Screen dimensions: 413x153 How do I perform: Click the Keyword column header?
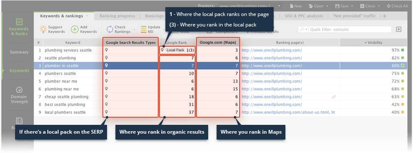pos(73,42)
